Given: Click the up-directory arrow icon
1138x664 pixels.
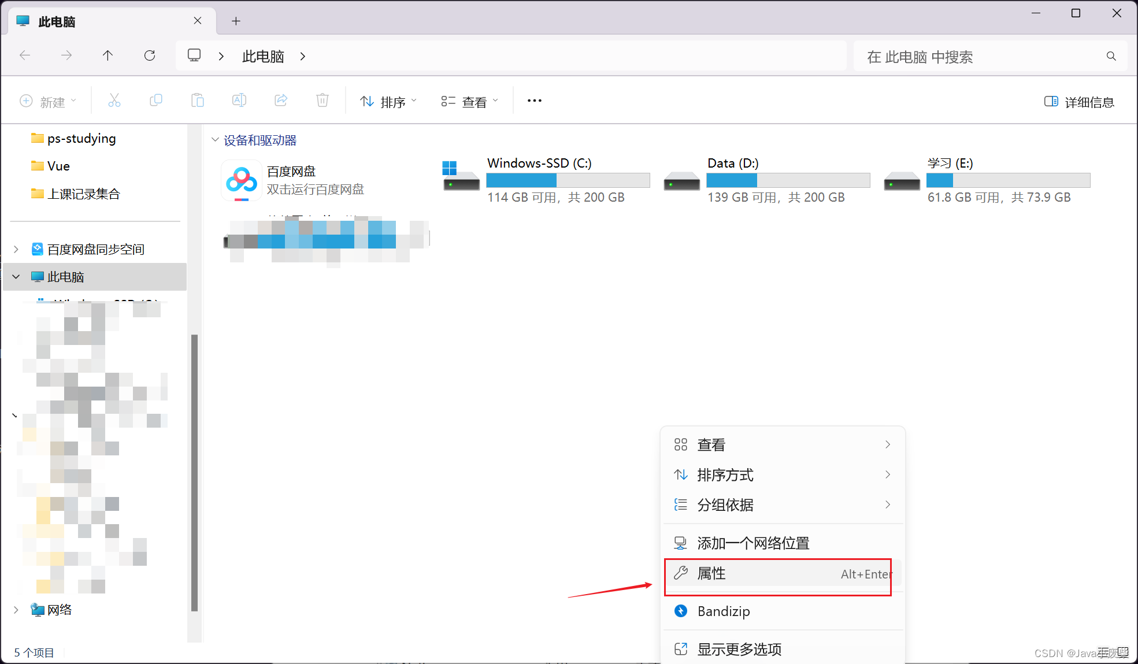Looking at the screenshot, I should (x=108, y=55).
